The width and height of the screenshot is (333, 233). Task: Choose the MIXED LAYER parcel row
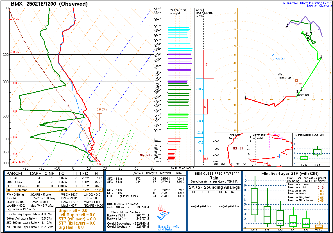pyautogui.click(x=55, y=182)
